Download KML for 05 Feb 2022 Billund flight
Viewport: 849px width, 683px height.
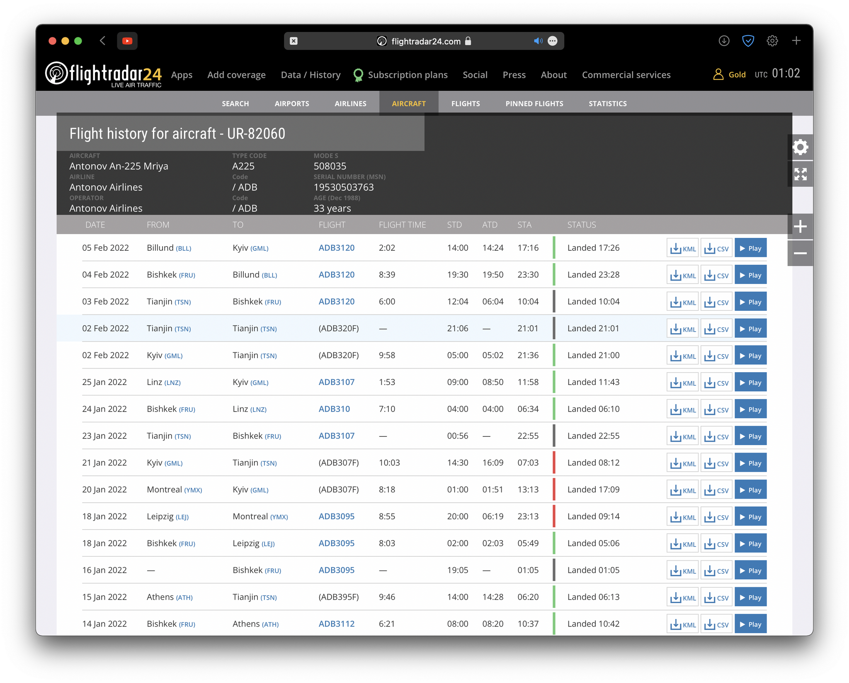[x=682, y=248]
